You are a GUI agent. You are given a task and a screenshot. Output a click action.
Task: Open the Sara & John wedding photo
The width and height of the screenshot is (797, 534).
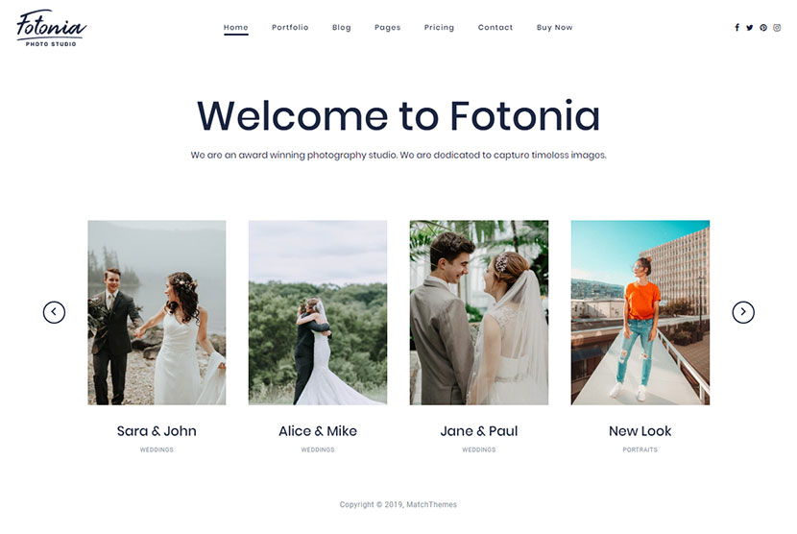[x=157, y=312]
